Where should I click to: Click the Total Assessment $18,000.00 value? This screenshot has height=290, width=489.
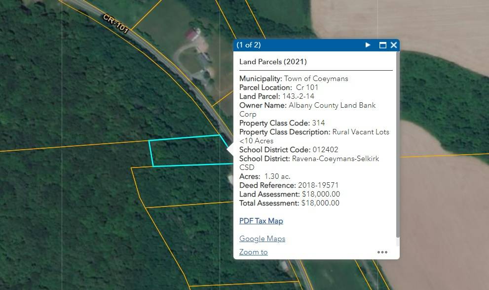click(320, 203)
